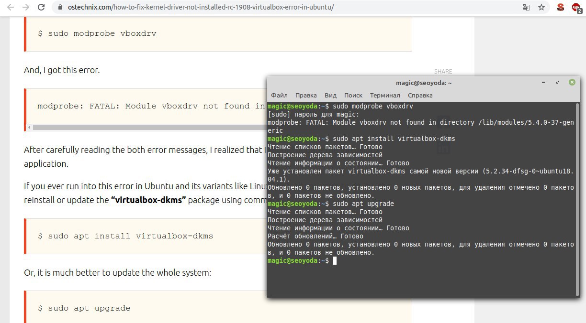Click the webpage code '$ sudo apt install virtualbox-dkms'

125,236
